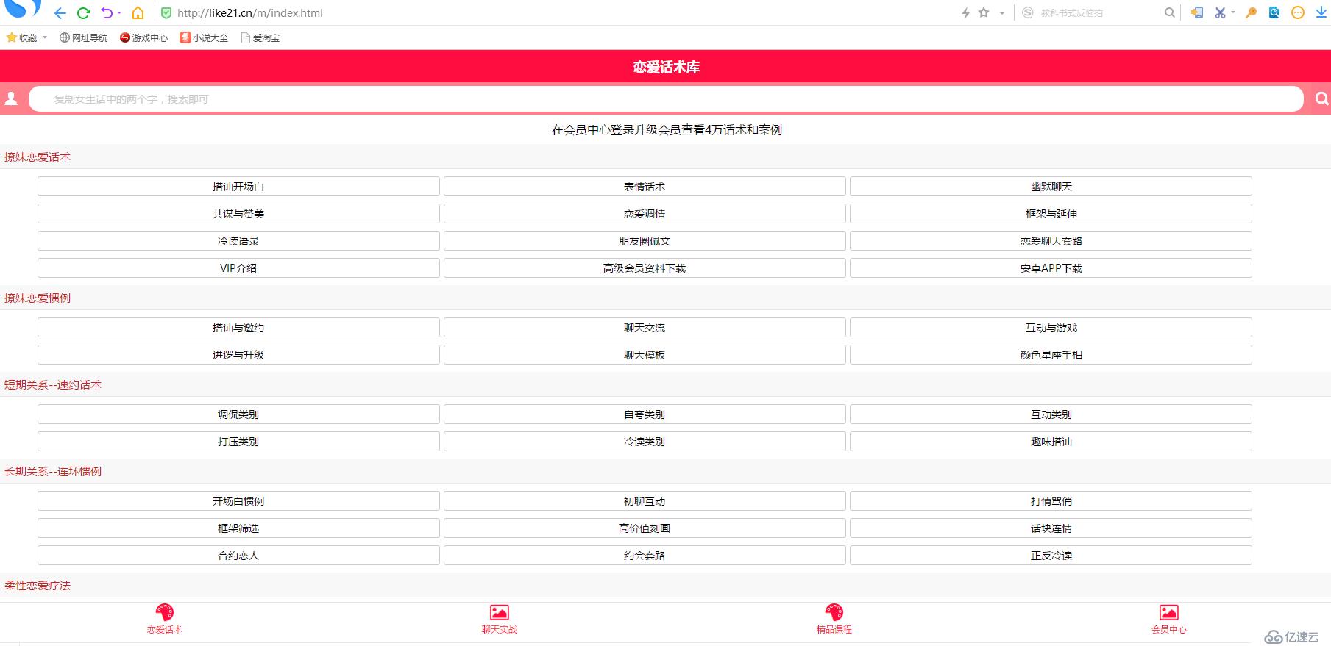Open VIP介绍 button
The height and width of the screenshot is (646, 1331).
click(238, 268)
